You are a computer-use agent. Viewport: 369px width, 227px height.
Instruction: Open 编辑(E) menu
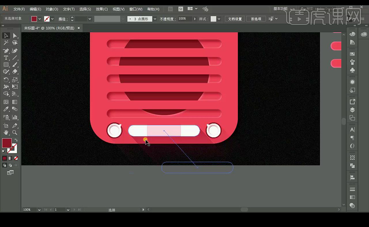coord(35,9)
